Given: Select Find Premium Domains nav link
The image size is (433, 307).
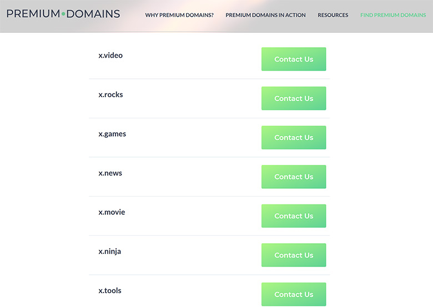Looking at the screenshot, I should coord(393,15).
